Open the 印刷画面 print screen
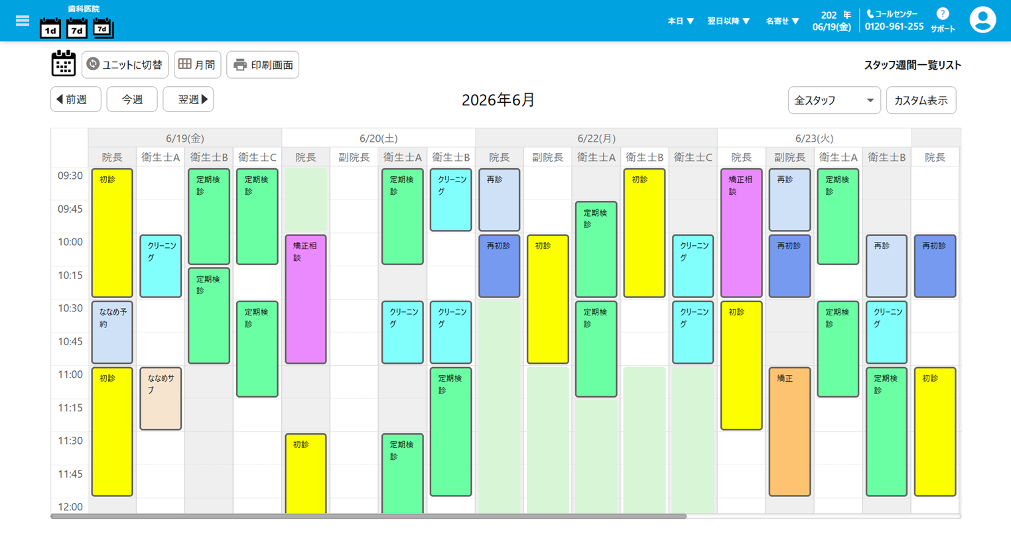 [x=263, y=64]
